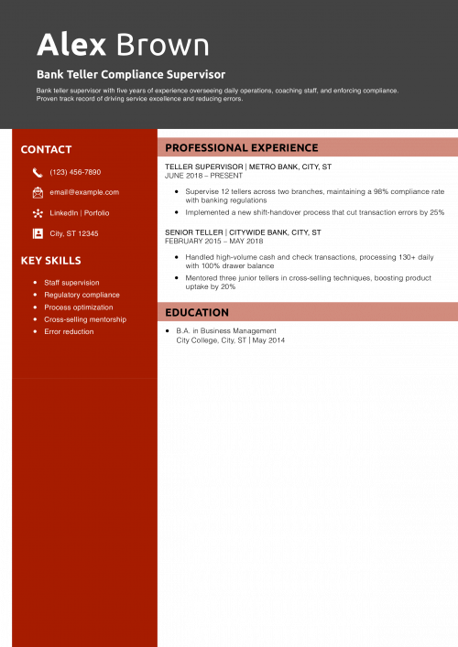
Task: Click the B.A. in Business Management line
Action: point(226,330)
